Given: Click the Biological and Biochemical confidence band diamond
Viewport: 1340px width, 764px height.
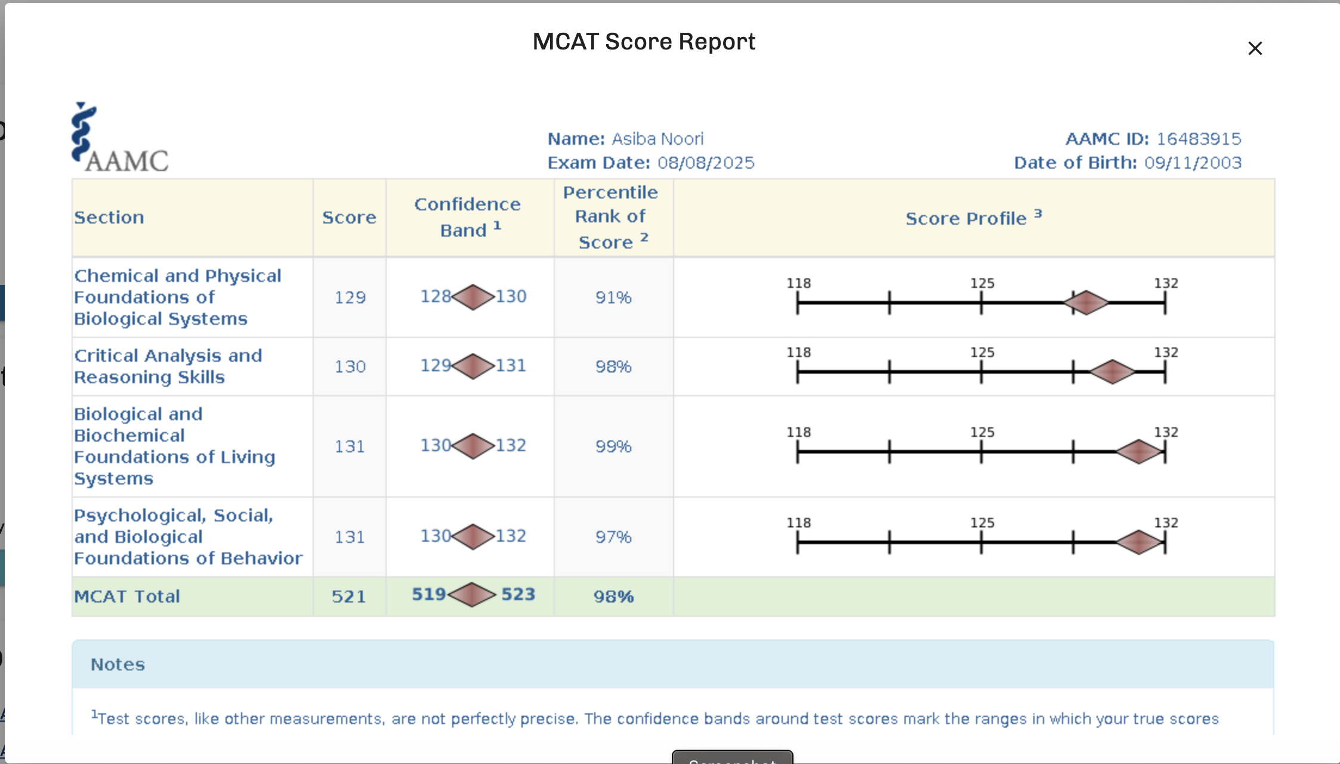Looking at the screenshot, I should point(473,446).
